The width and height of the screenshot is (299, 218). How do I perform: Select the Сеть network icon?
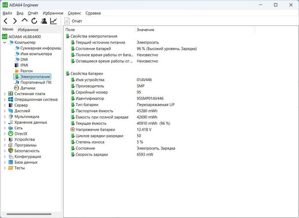[x=11, y=128]
